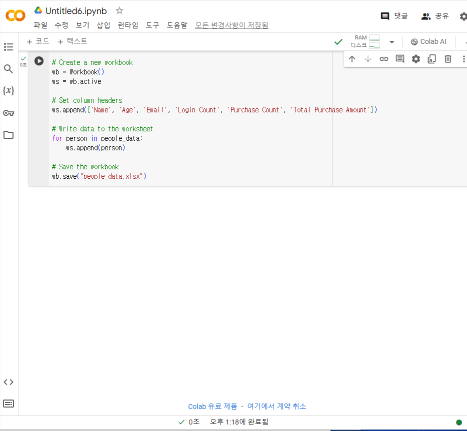Open the 보기 menu
This screenshot has width=467, height=431.
pyautogui.click(x=82, y=25)
